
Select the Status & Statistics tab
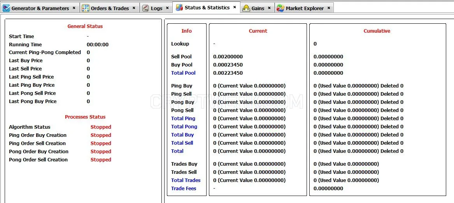(x=206, y=7)
